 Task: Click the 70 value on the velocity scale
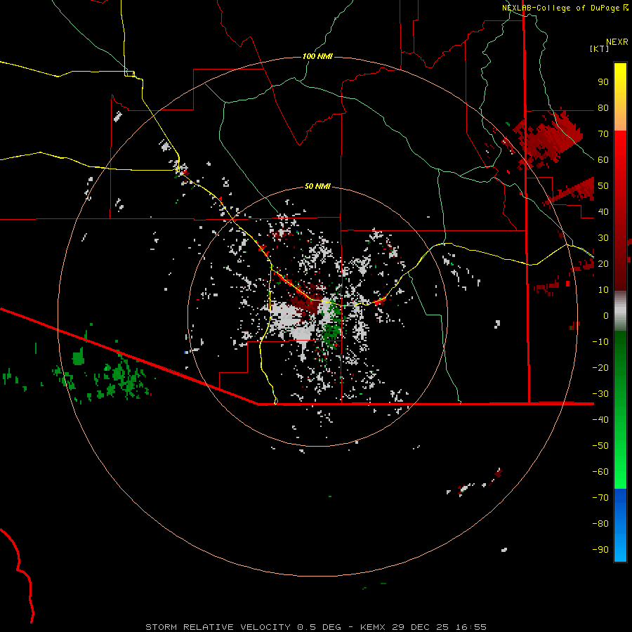(603, 134)
